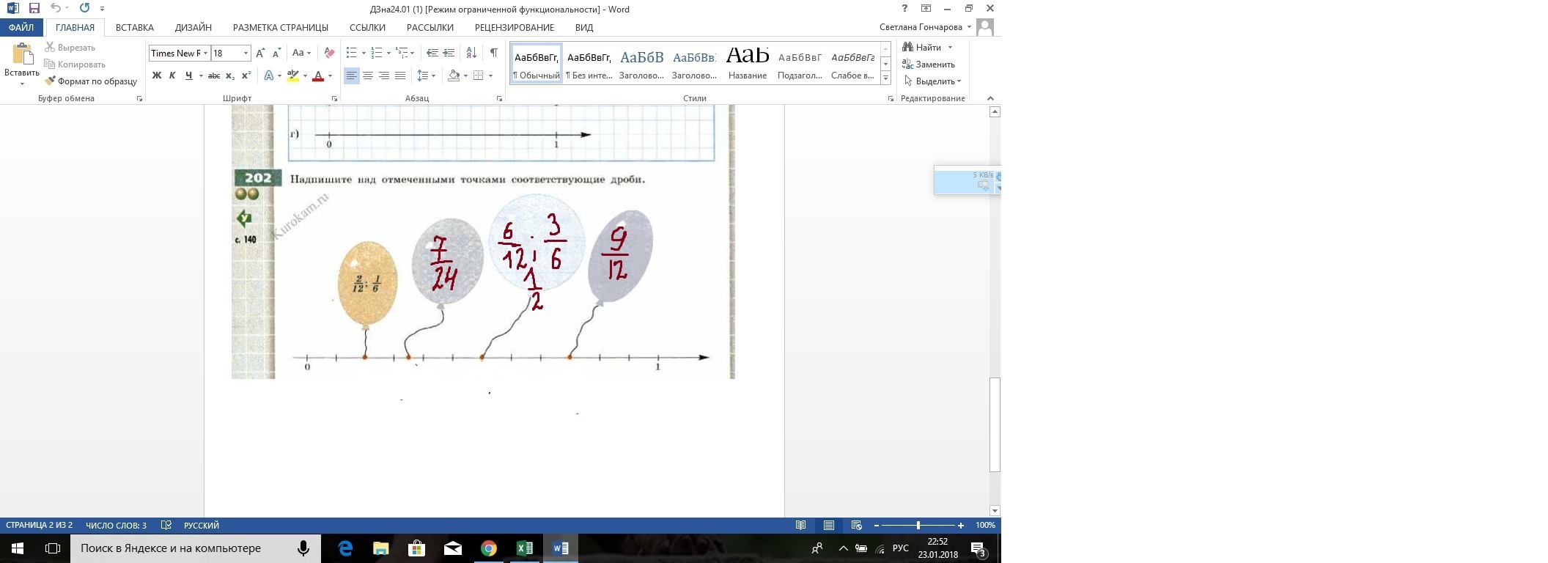Copy the selection with Копировать
1548x563 pixels.
pos(74,65)
